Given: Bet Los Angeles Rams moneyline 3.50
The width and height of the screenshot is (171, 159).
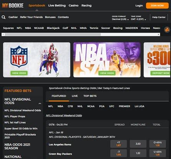Looking at the screenshot, I should pos(138,144).
